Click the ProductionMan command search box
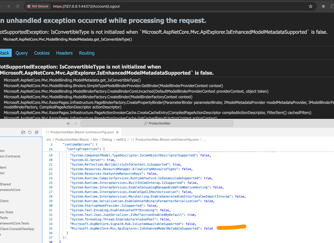The image size is (334, 243). click(157, 123)
